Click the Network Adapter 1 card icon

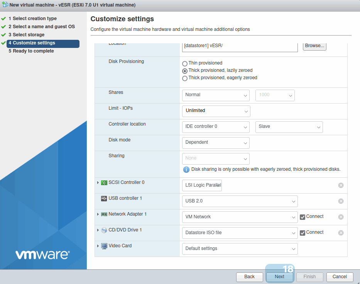pos(104,214)
